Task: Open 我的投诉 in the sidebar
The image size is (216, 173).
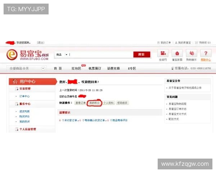Action: (x=24, y=121)
